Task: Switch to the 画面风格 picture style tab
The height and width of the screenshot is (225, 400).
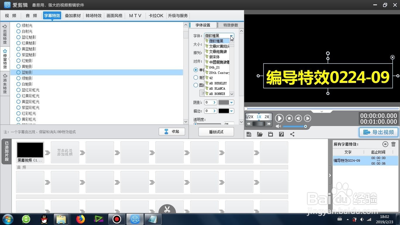Action: point(114,16)
